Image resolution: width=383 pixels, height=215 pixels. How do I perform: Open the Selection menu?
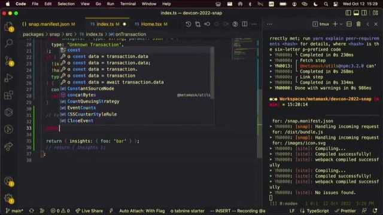pyautogui.click(x=66, y=4)
